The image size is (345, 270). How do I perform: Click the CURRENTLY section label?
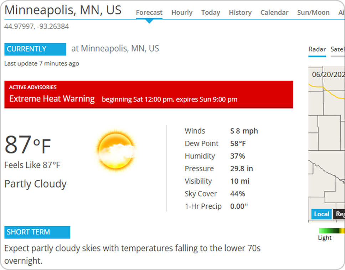(x=35, y=49)
